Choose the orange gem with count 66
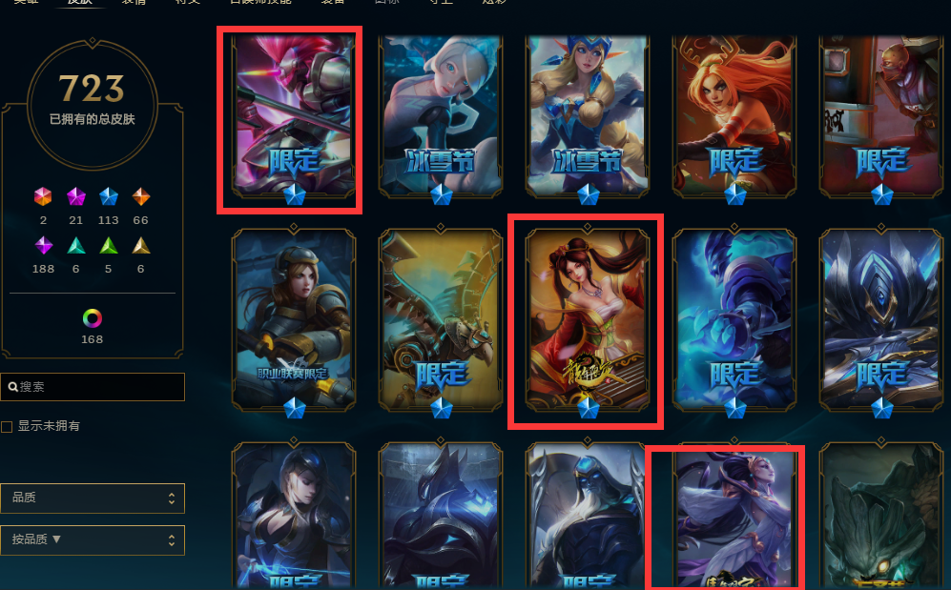Image resolution: width=951 pixels, height=590 pixels. [x=141, y=196]
